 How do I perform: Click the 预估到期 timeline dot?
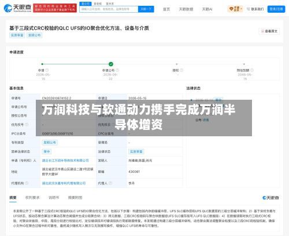coord(244,64)
